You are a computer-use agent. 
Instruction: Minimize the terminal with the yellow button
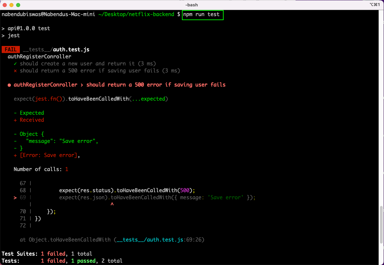tap(11, 5)
